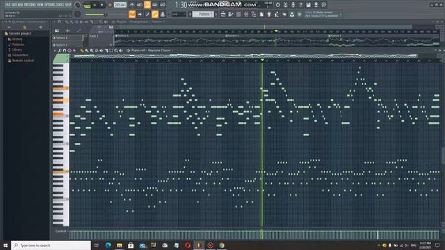This screenshot has height=250, width=445.
Task: Click the Windows search box
Action: pyautogui.click(x=51, y=245)
